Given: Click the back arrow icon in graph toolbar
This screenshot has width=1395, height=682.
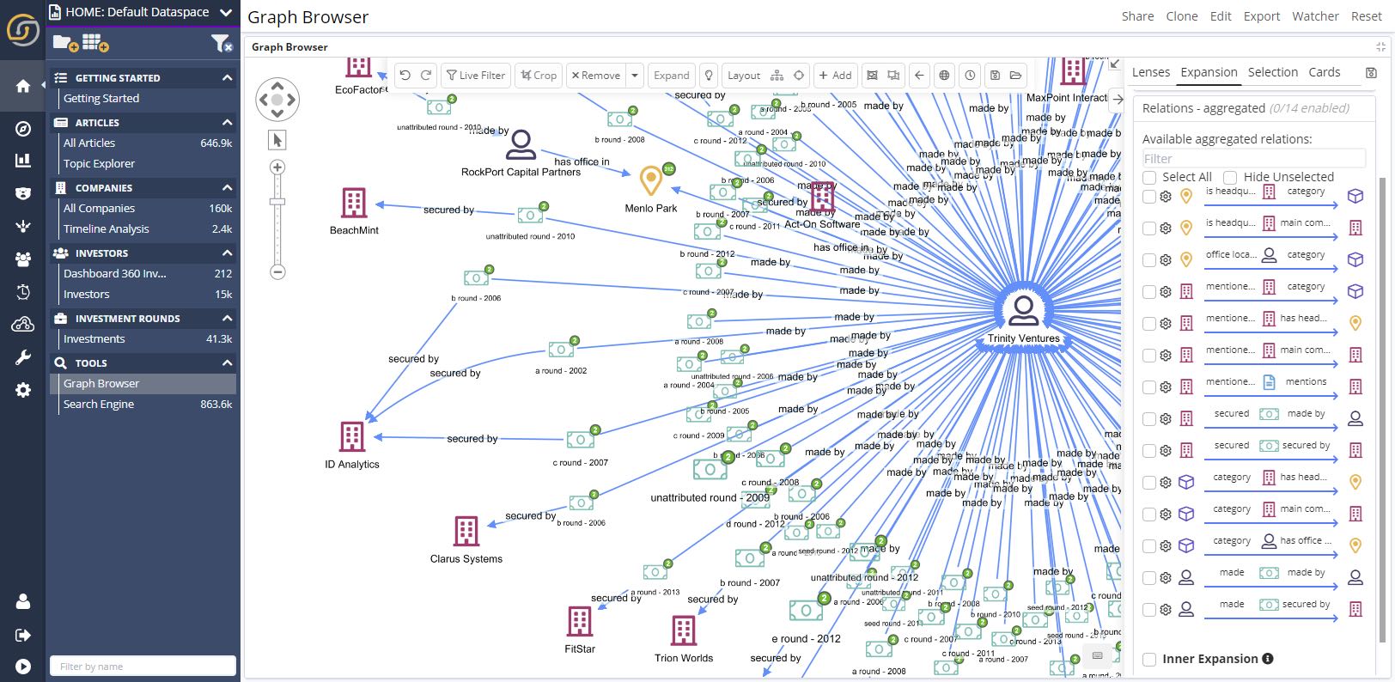Looking at the screenshot, I should 919,76.
